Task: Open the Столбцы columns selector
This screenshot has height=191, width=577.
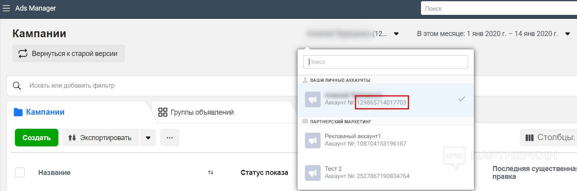Action: [549, 138]
